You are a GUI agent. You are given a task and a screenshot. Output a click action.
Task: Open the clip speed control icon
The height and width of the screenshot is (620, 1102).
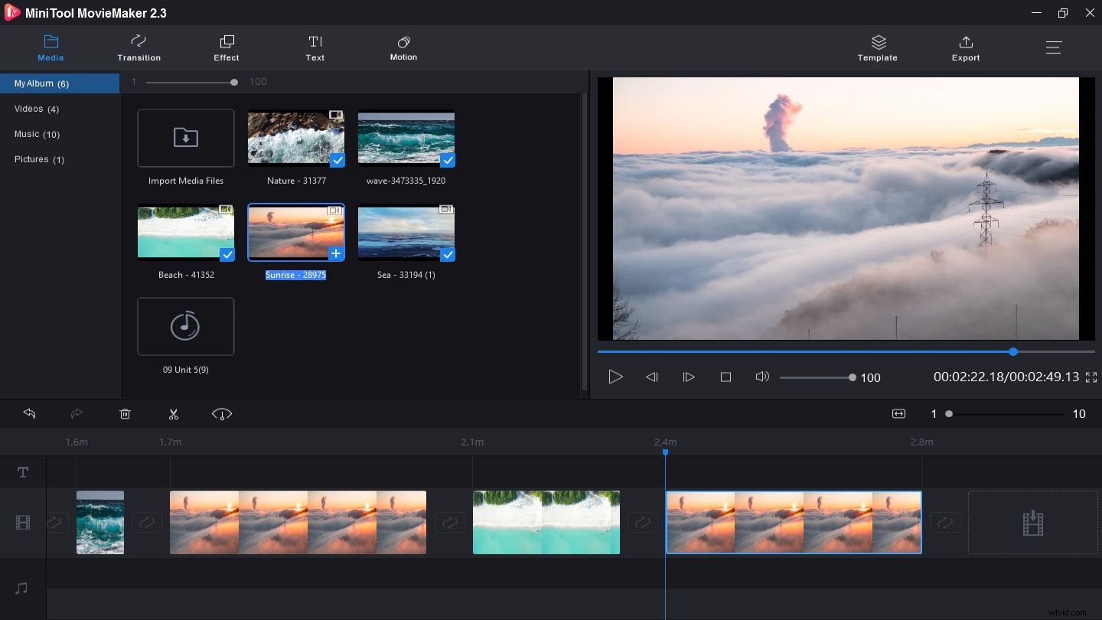[x=222, y=414]
